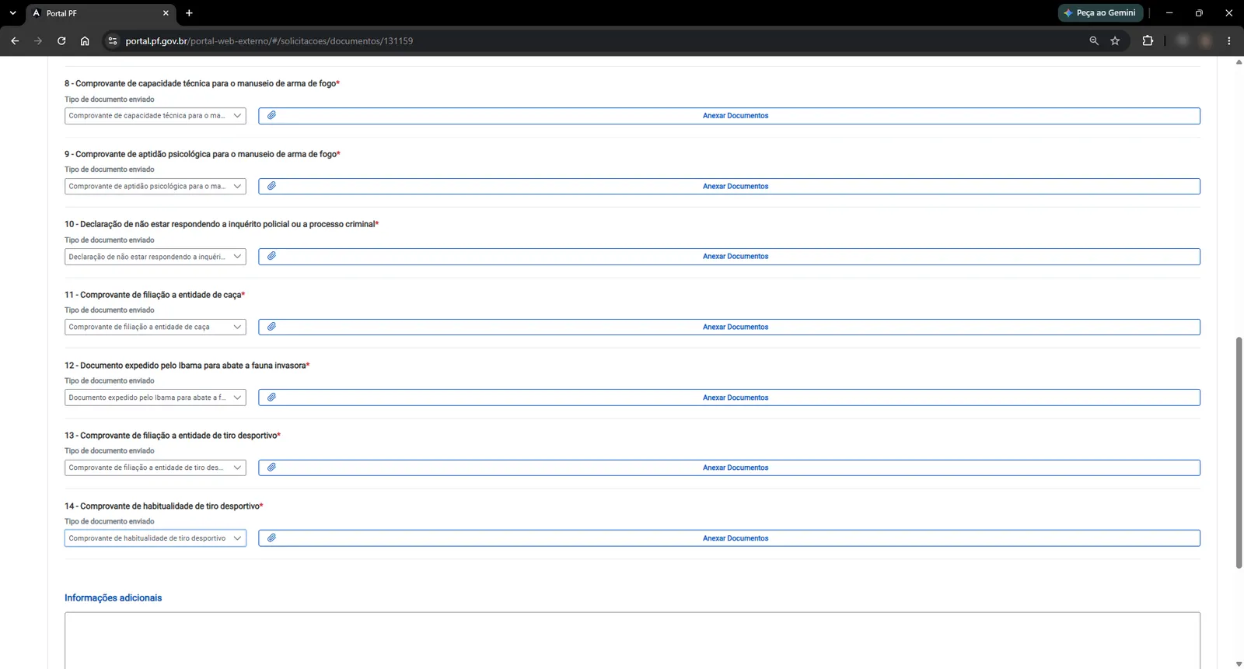Click the browser back arrow
1244x669 pixels.
coord(15,40)
